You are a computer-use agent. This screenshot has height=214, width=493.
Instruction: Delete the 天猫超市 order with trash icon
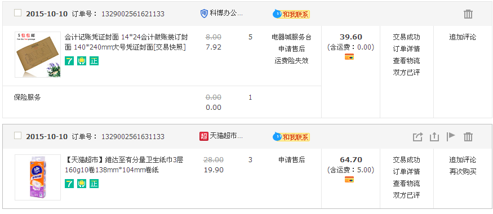[468, 137]
